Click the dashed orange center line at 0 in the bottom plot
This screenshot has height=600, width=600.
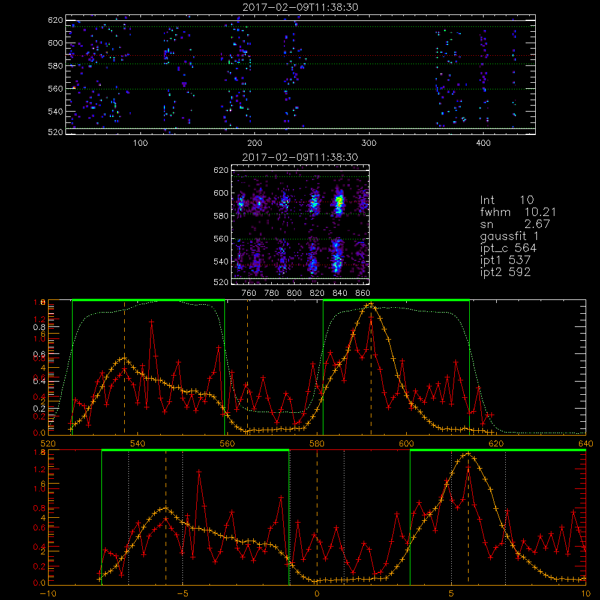317,517
